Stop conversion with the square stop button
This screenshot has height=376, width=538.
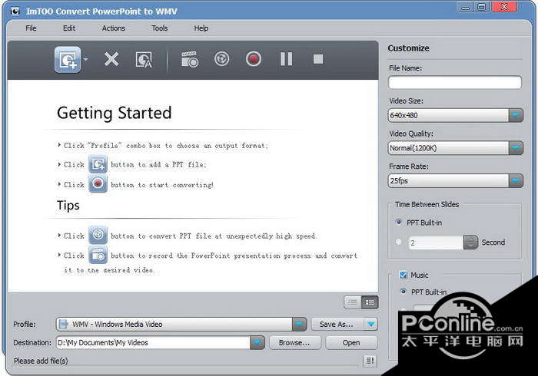[318, 59]
